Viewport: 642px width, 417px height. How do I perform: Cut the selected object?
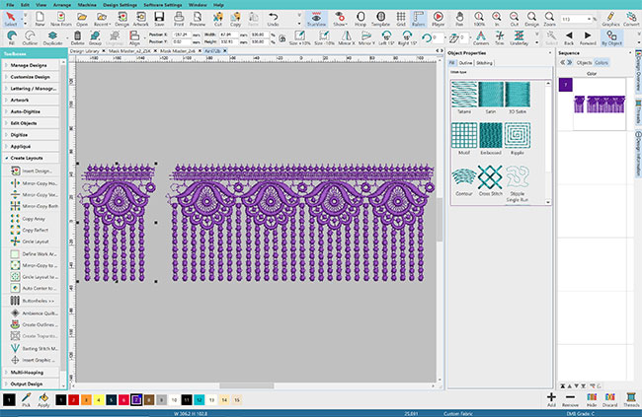tap(218, 19)
